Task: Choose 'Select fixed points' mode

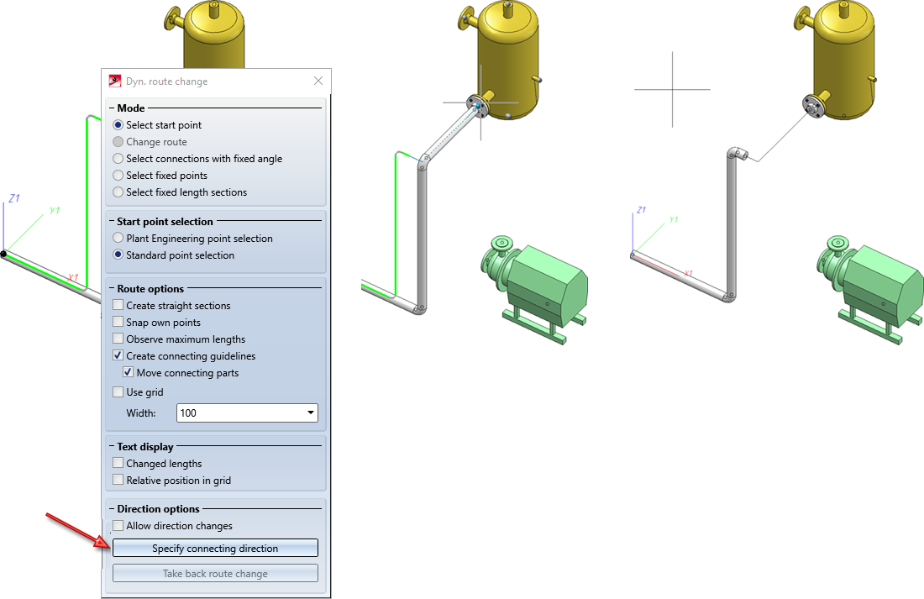Action: [118, 175]
